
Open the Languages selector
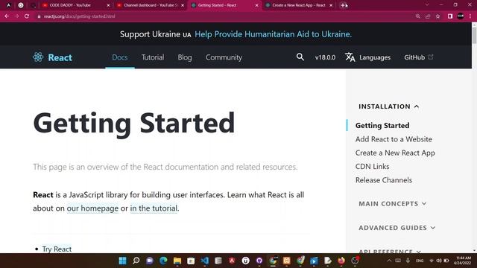[x=367, y=57]
